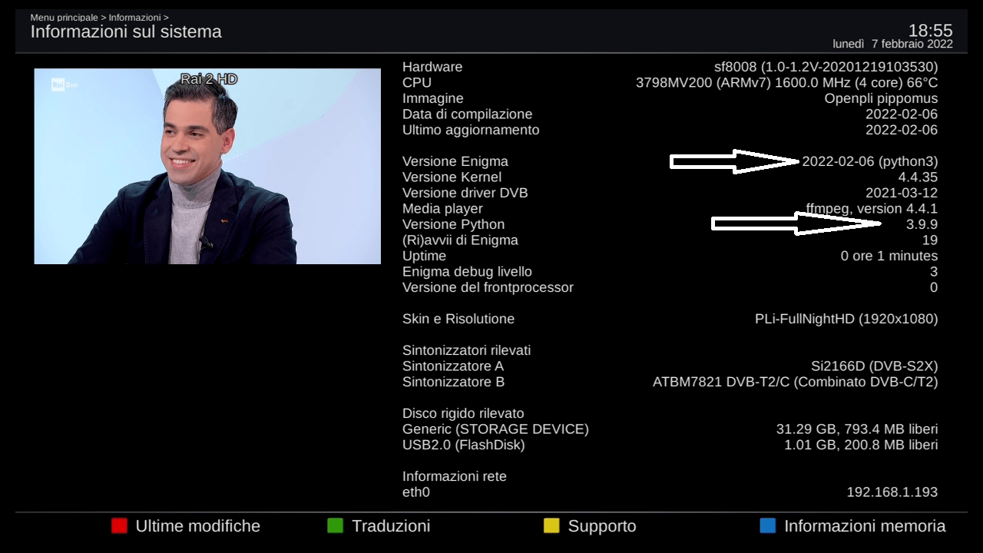Select the Ultimo aggiornamento label
983x553 pixels.
point(471,130)
